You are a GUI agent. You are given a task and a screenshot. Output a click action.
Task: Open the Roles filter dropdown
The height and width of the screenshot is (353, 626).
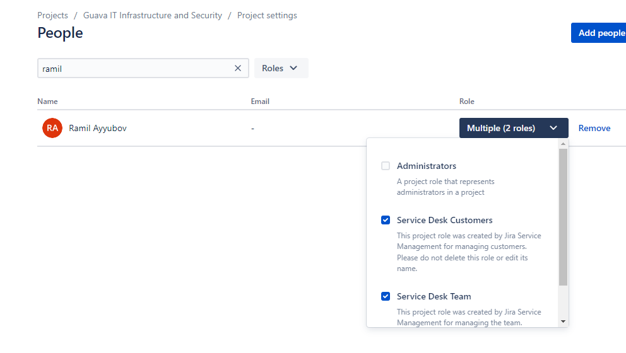[281, 68]
